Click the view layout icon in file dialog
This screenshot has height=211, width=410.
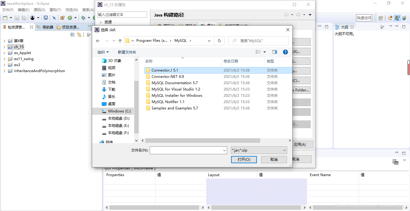click(x=258, y=52)
